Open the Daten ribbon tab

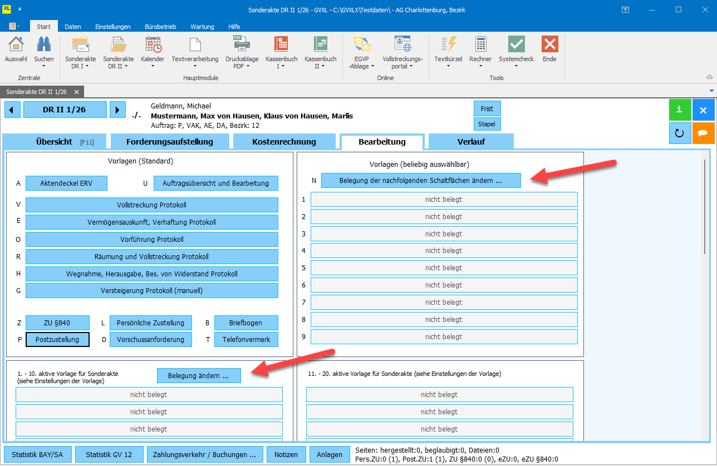(73, 27)
